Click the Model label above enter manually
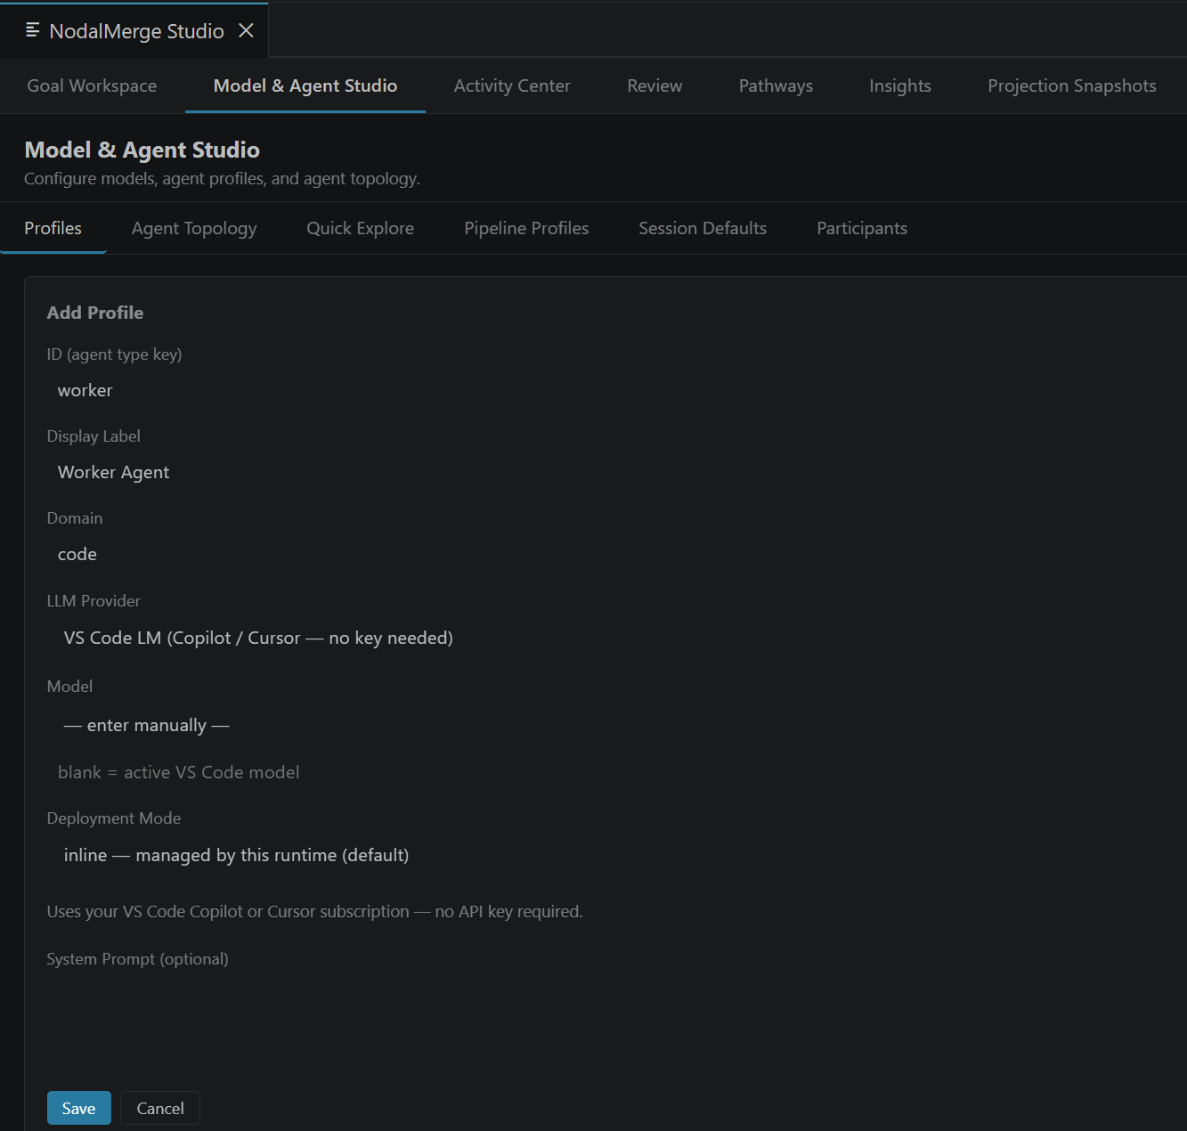This screenshot has height=1131, width=1187. click(x=69, y=687)
